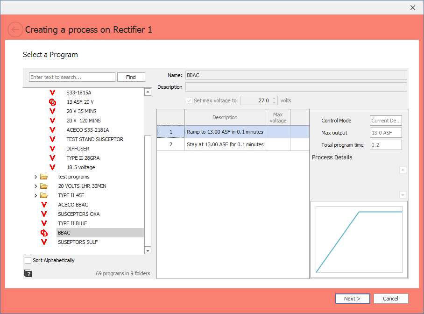
Task: Click the current-control icon next to BBAC
Action: coord(44,233)
